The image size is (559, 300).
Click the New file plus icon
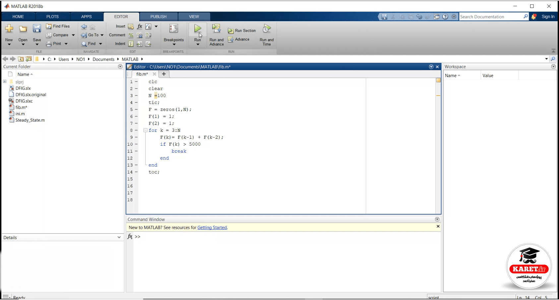(9, 29)
